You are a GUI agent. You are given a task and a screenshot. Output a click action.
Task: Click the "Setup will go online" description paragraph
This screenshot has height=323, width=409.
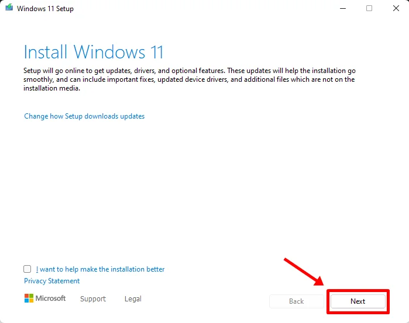point(190,79)
